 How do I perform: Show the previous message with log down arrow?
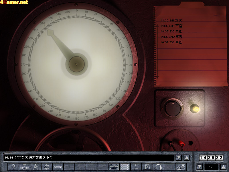pyautogui.click(x=179, y=158)
